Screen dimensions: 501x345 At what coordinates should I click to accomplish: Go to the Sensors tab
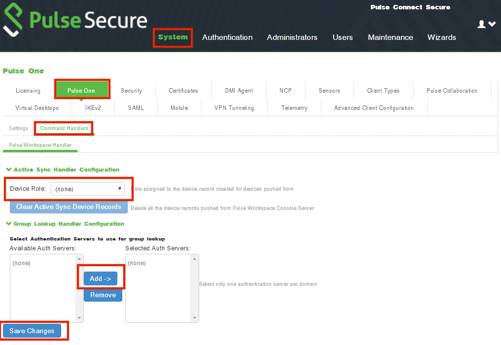(x=329, y=91)
